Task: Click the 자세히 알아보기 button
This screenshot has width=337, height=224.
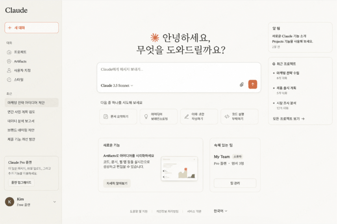Action: (117, 183)
